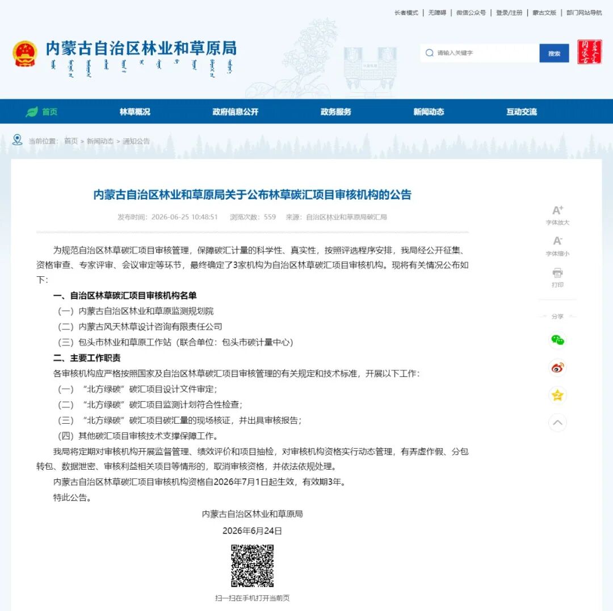Open the 新闻动态 menu
This screenshot has height=611, width=613.
[429, 112]
